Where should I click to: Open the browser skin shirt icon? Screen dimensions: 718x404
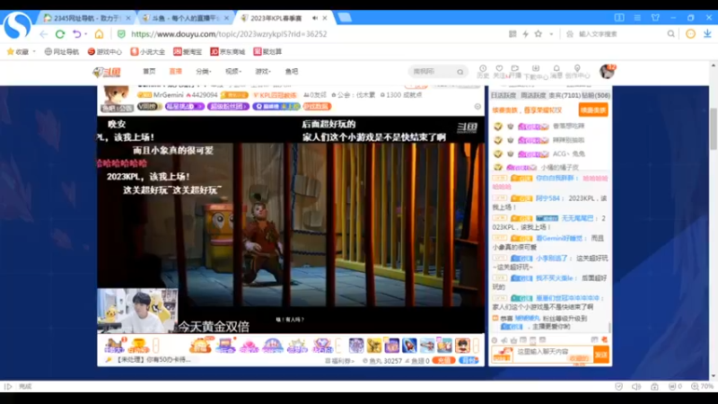pos(655,18)
